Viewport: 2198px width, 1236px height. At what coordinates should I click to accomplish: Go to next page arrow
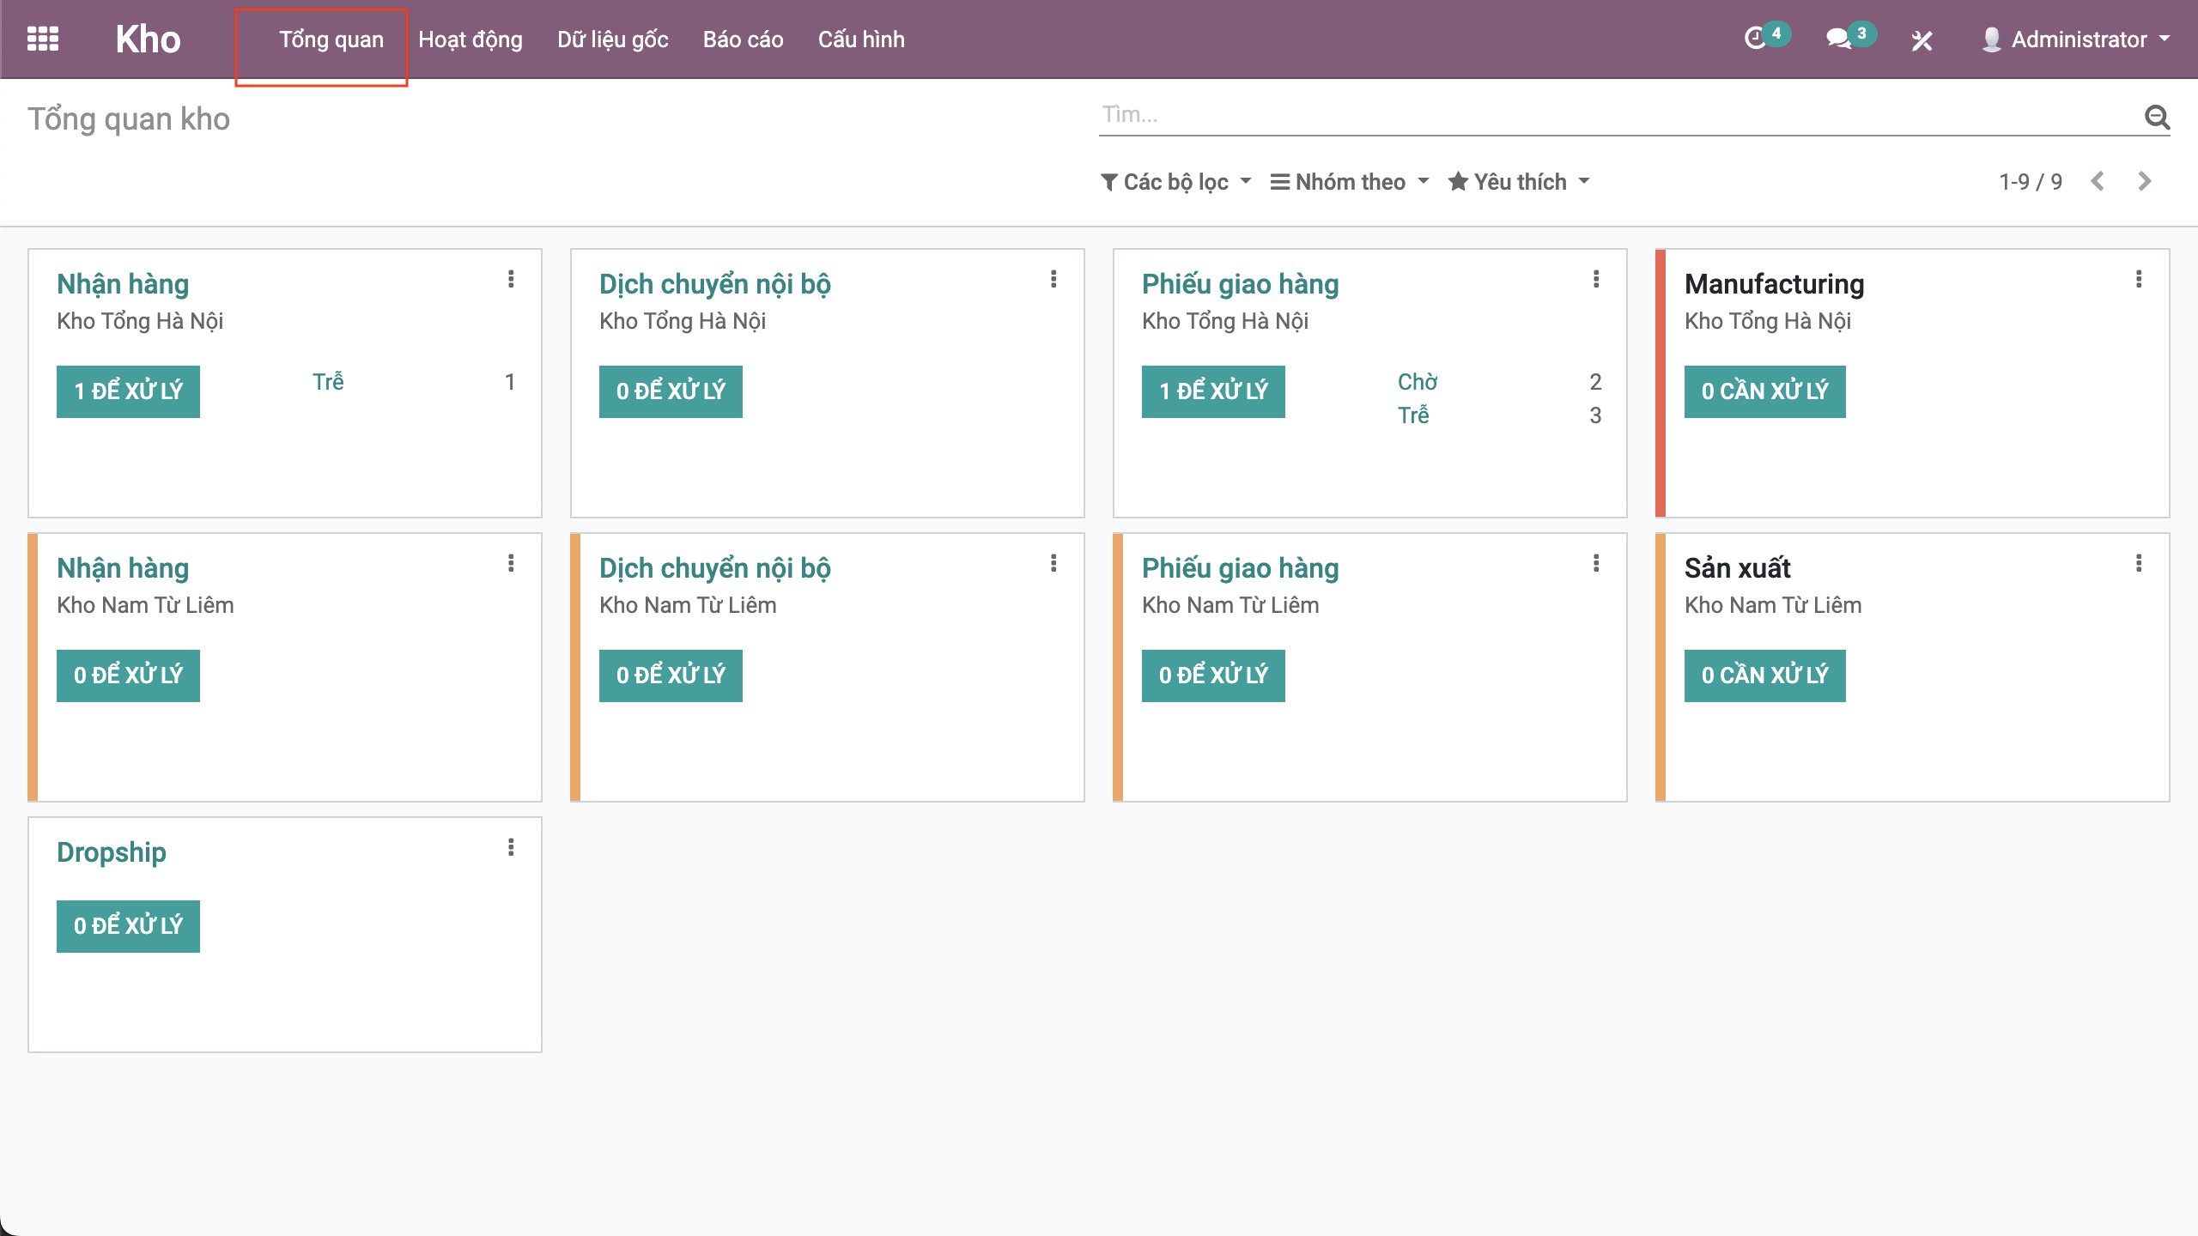point(2144,181)
